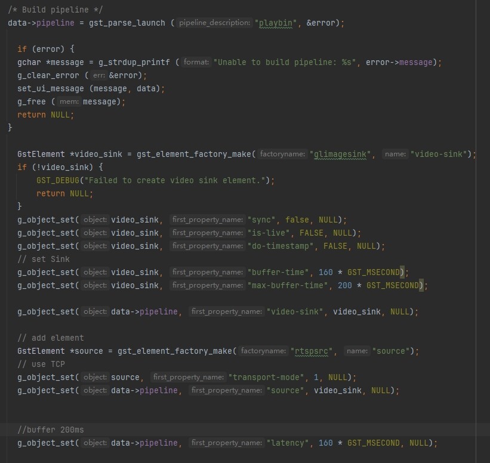The image size is (490, 463).
Task: Click the "if (error) {" line
Action: 46,49
